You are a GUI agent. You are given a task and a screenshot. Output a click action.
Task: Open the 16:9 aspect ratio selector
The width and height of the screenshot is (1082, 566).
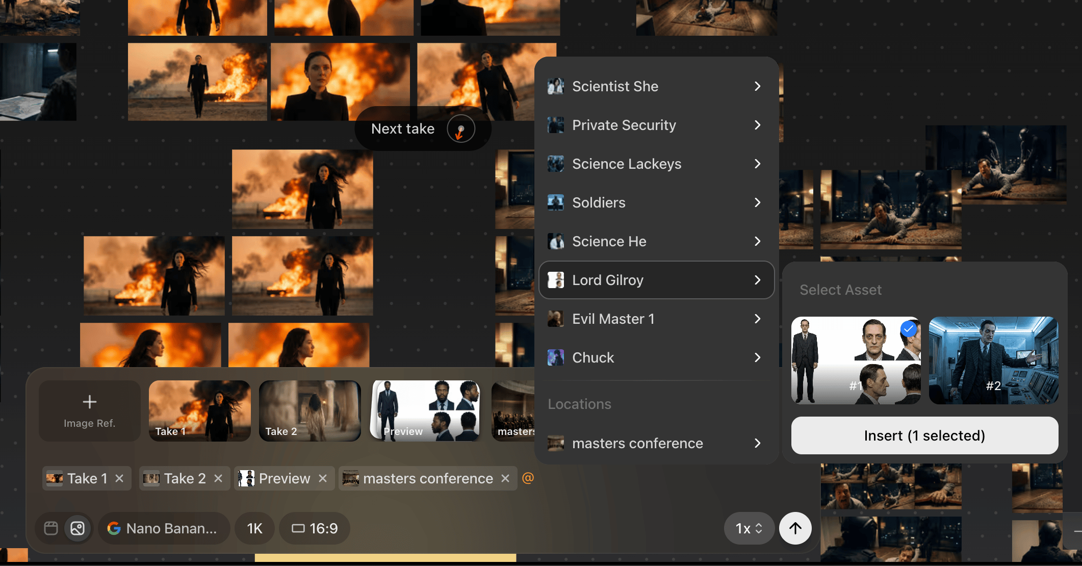(315, 528)
